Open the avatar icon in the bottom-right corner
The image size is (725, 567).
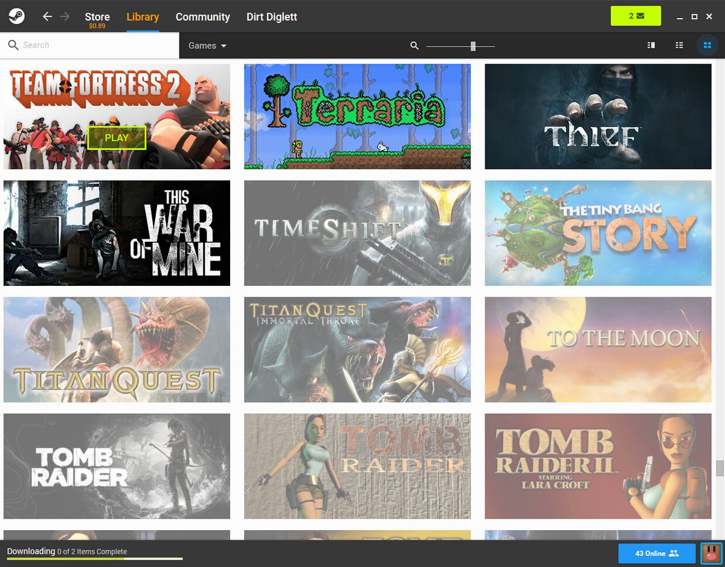710,553
